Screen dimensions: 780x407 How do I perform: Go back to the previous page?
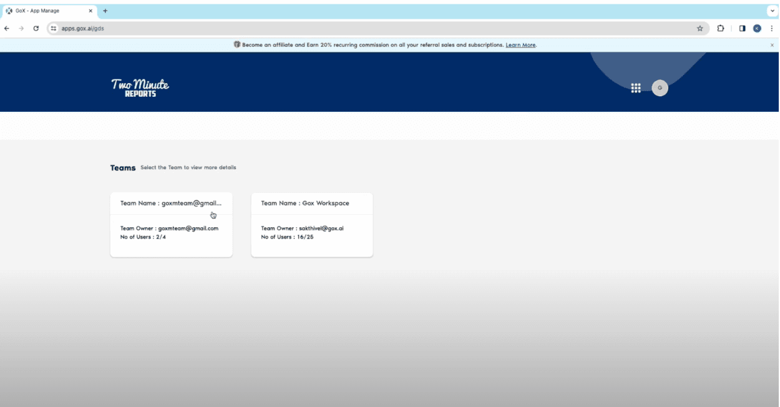(x=7, y=28)
